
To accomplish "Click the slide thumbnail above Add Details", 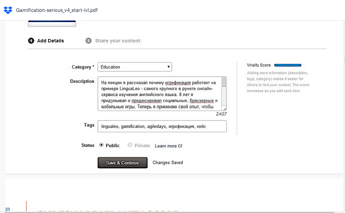I will point(52,23).
